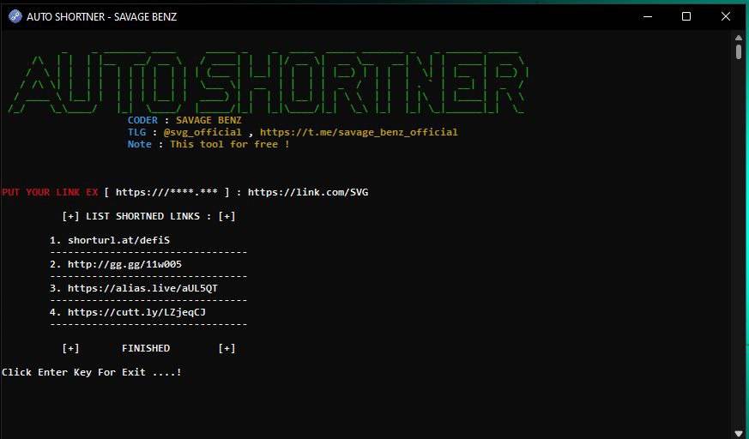This screenshot has height=439, width=749.
Task: Click the alias.live/aUL5QT link
Action: pyautogui.click(x=142, y=288)
